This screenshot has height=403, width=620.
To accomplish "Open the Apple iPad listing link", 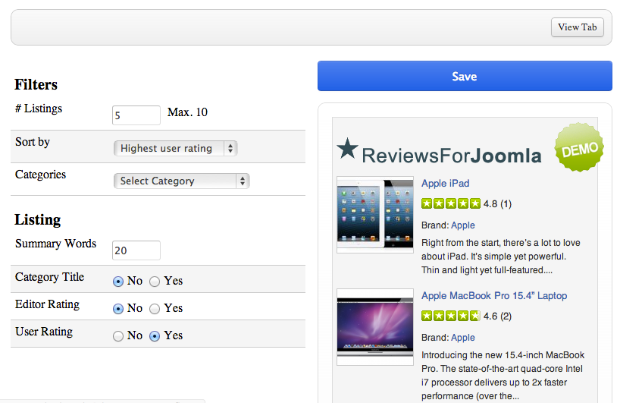I will tap(445, 184).
